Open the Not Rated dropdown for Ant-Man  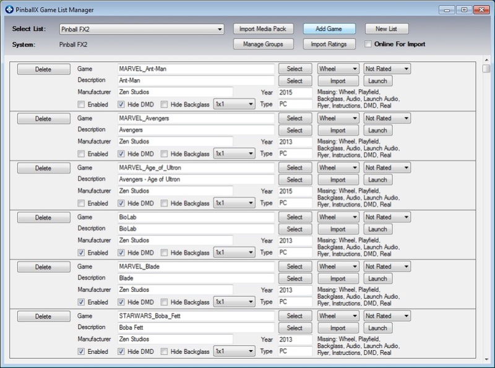pos(387,69)
